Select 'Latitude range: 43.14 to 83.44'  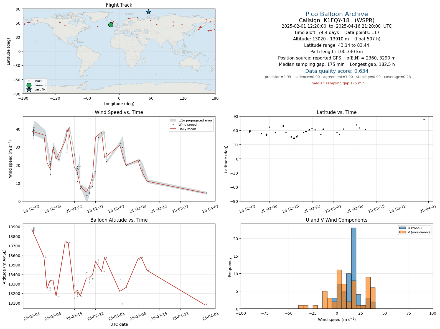point(337,45)
